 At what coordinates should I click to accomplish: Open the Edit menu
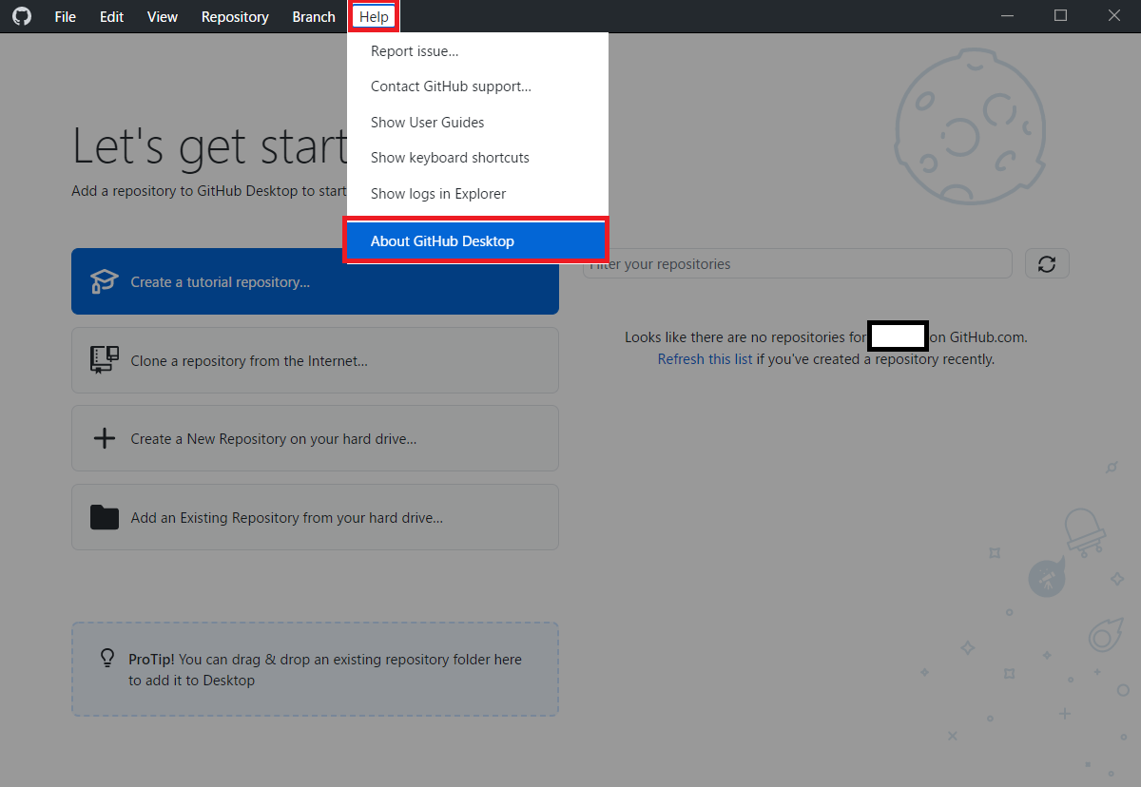point(112,16)
